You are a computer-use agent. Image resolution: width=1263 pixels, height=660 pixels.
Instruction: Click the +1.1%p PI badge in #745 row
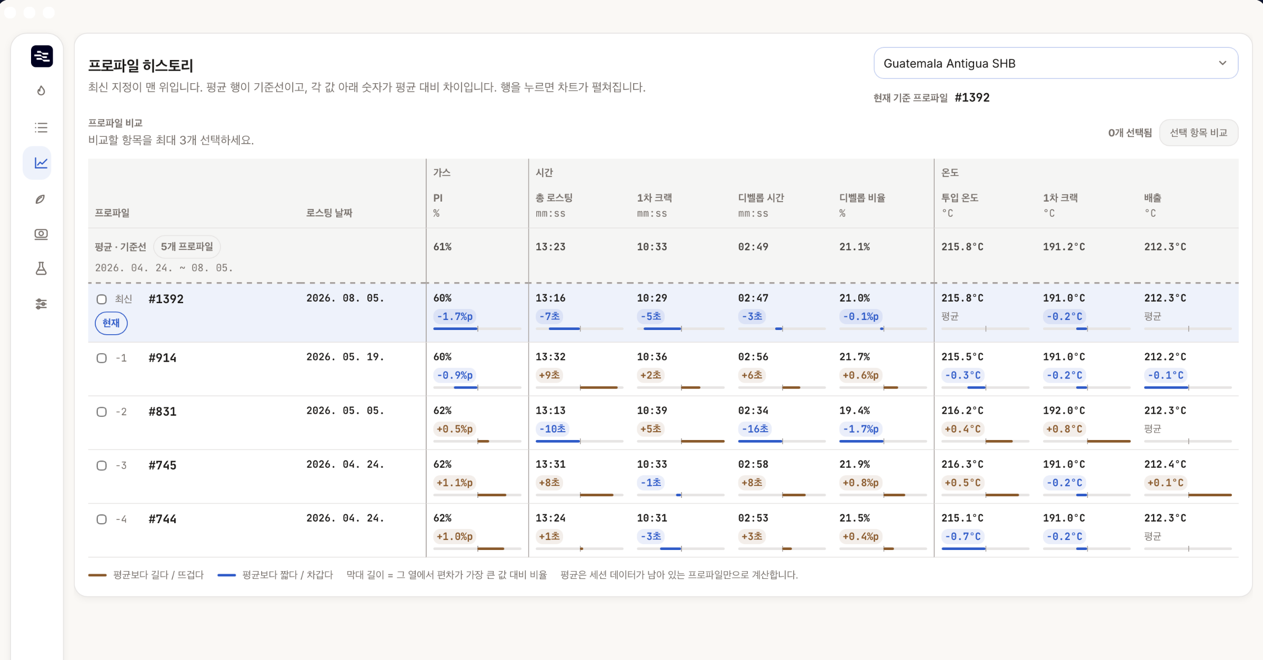pos(455,483)
